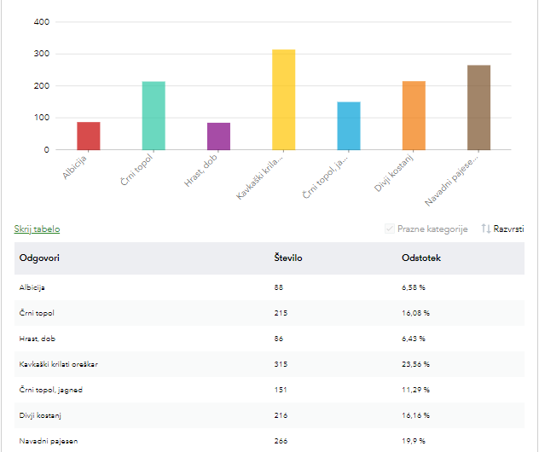Click the sort arrows icon beside Razvrsti
This screenshot has height=452, width=539.
click(485, 229)
